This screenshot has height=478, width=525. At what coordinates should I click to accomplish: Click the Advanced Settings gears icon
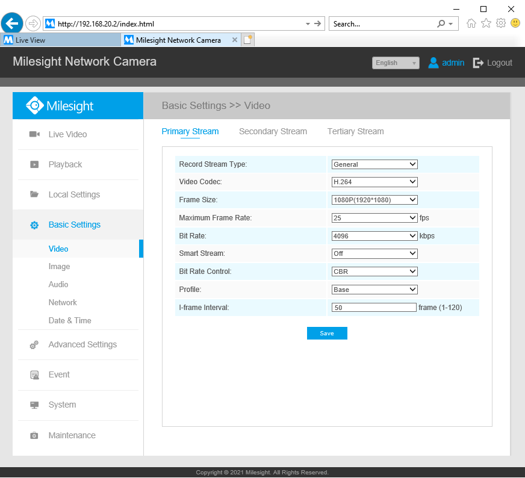(34, 344)
